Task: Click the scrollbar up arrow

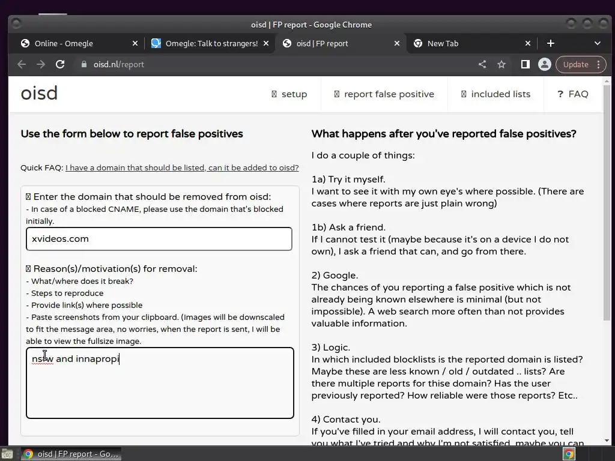Action: coord(607,81)
